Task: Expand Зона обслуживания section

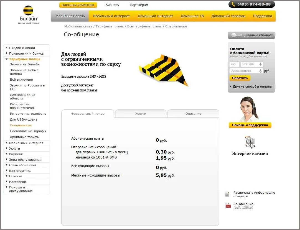Action: pyautogui.click(x=6, y=159)
